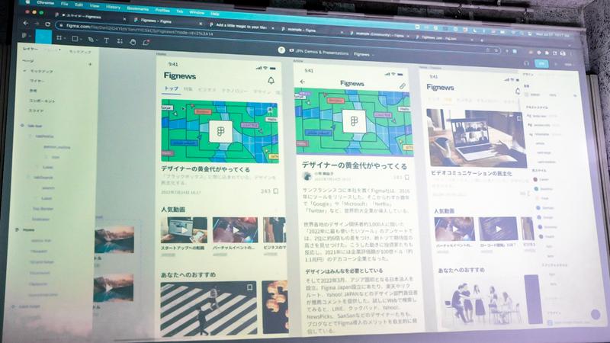Click the 人気動画 heading in Home frame
Viewport: 610px width, 343px height.
[173, 210]
